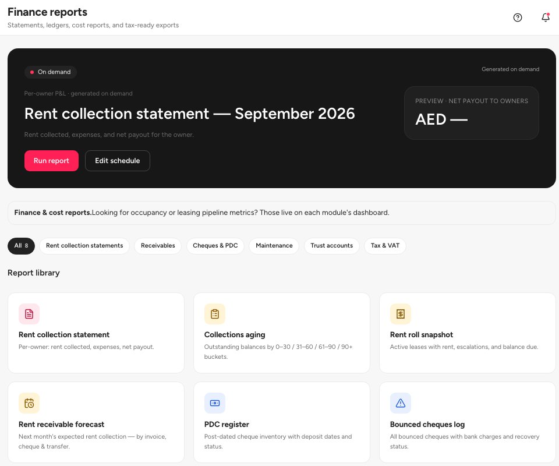Screen dimensions: 559x466
Task: Switch to the Receivables filter
Action: (x=158, y=246)
